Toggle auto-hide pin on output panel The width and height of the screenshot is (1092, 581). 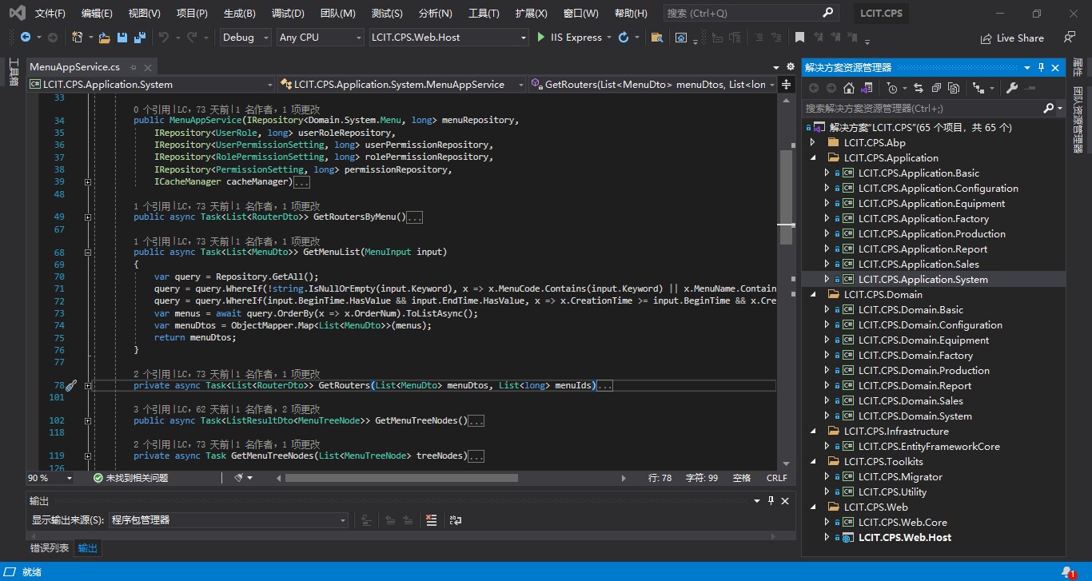771,501
